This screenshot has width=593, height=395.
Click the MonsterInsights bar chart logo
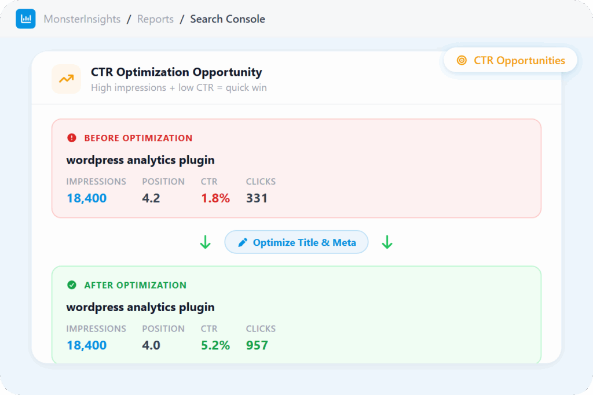(x=25, y=19)
